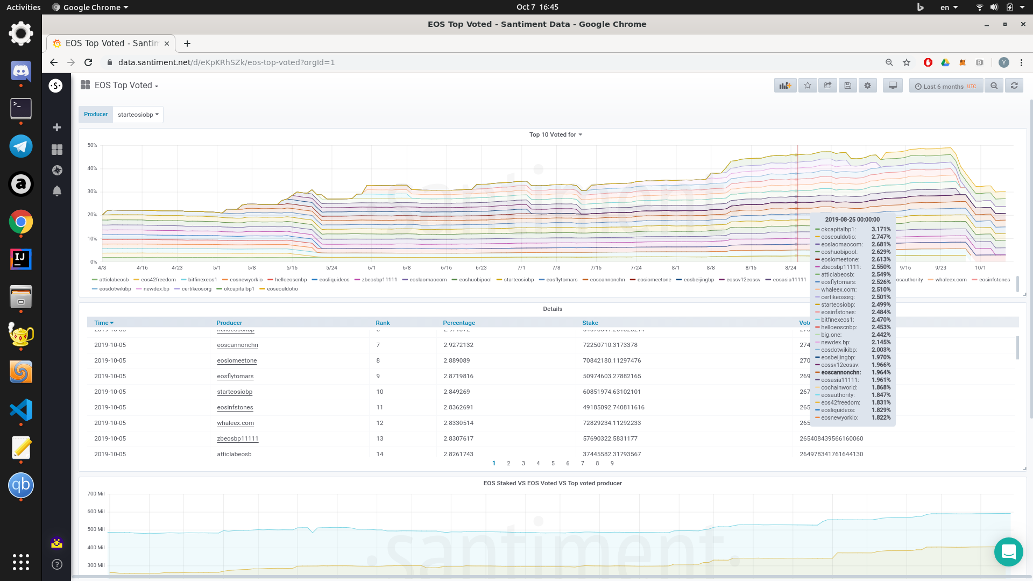
Task: Go to table page 9
Action: point(612,463)
